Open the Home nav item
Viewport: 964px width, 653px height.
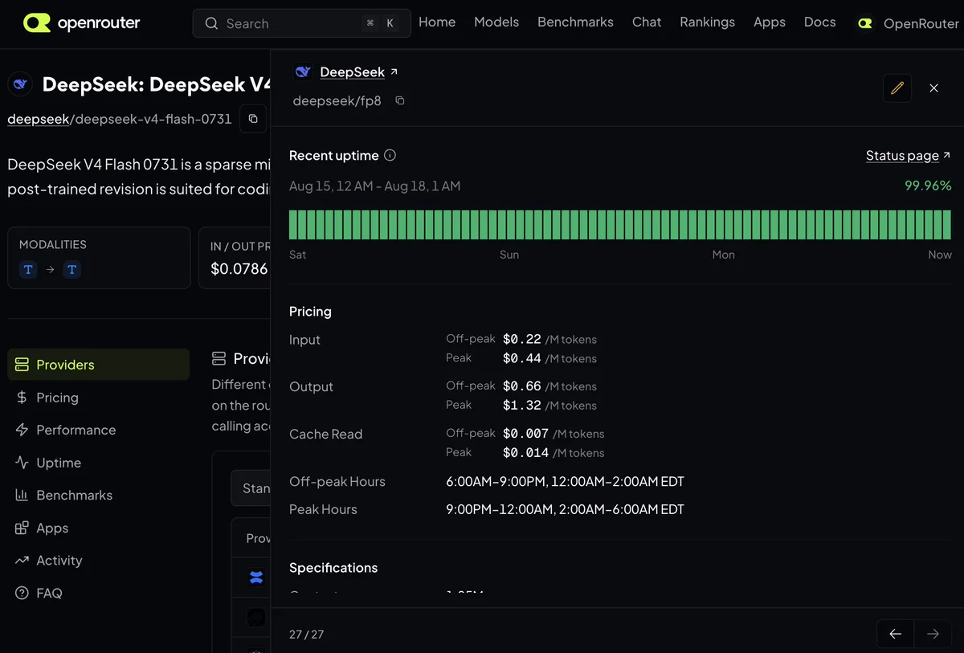coord(437,22)
